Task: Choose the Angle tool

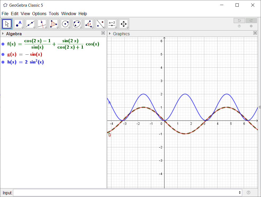Action: (89, 24)
